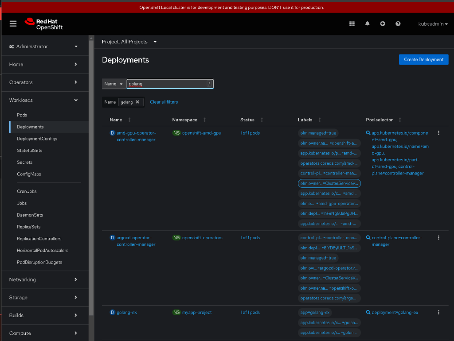
Task: Open HorizontalPodAutoscalers in sidebar
Action: [x=43, y=251]
